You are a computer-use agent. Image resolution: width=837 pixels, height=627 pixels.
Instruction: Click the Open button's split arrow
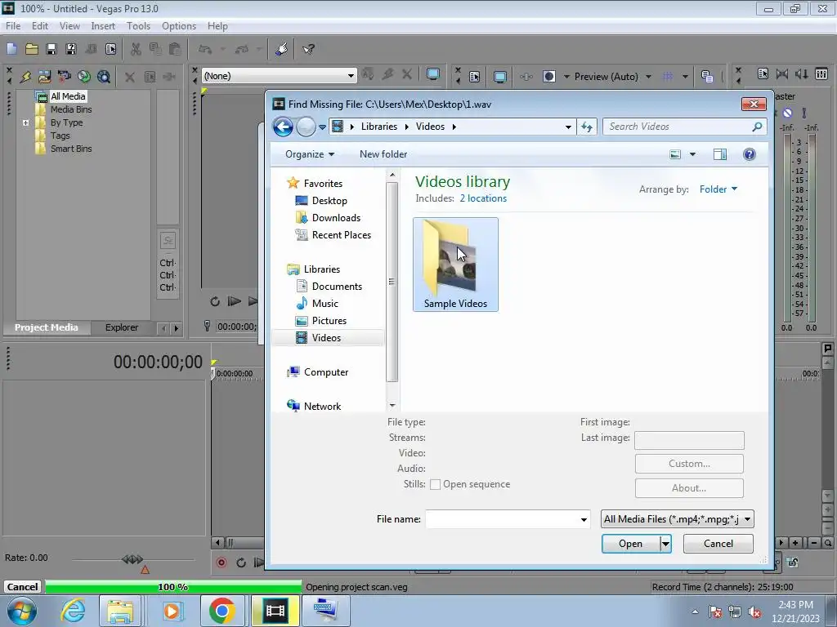(x=665, y=544)
